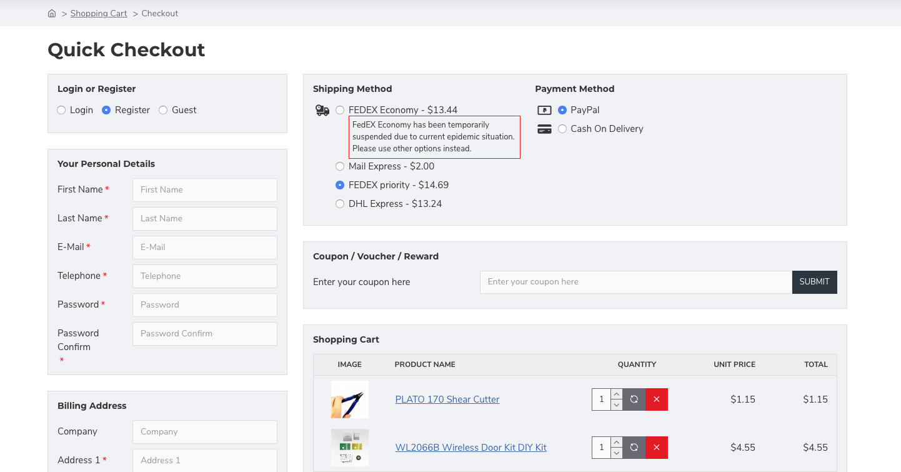
Task: Click the E-Mail input field
Action: pos(205,248)
